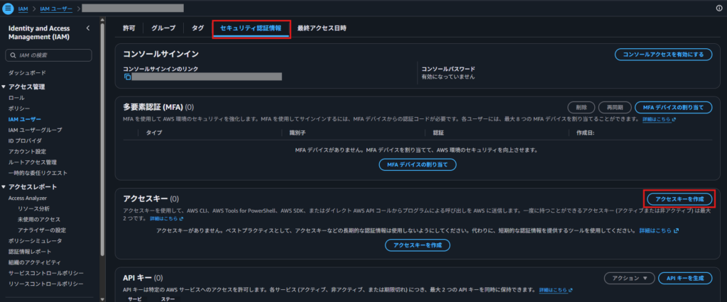727x302 pixels.
Task: Click the MFA 削除 button
Action: [x=581, y=108]
